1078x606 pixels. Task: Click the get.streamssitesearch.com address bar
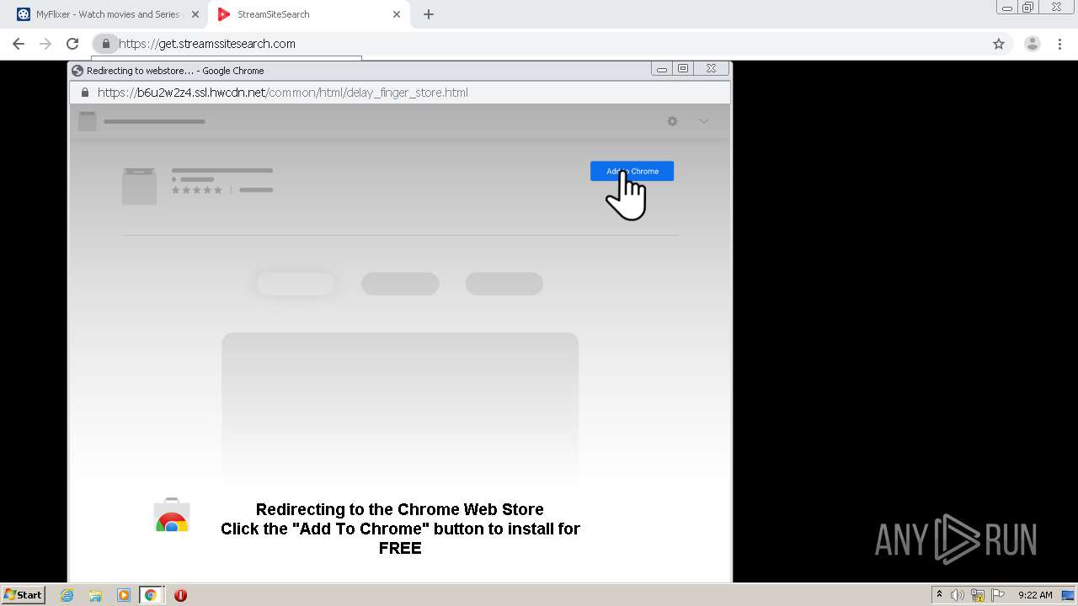(x=539, y=44)
